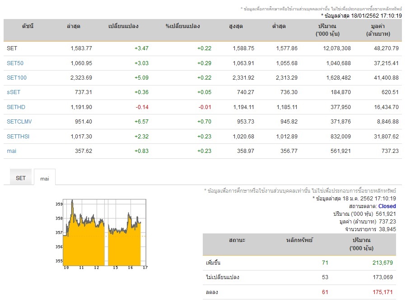
Task: Click the เพิ่มขึ้น status row
Action: (x=299, y=263)
